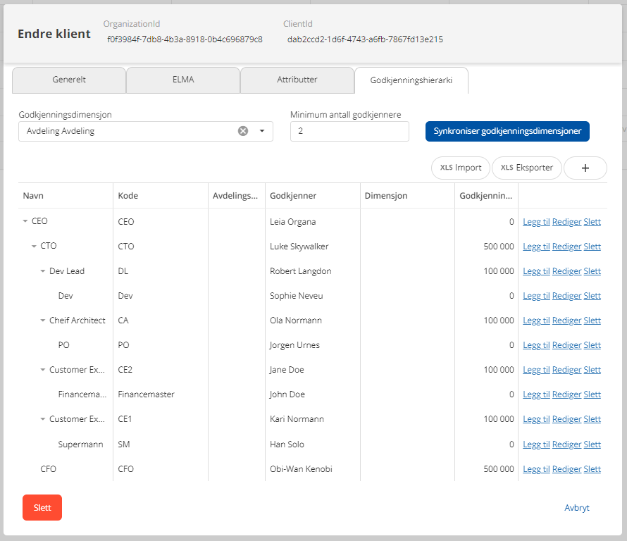
Task: Clear the Godkjenningsdimensjon selection with X icon
Action: pos(243,131)
